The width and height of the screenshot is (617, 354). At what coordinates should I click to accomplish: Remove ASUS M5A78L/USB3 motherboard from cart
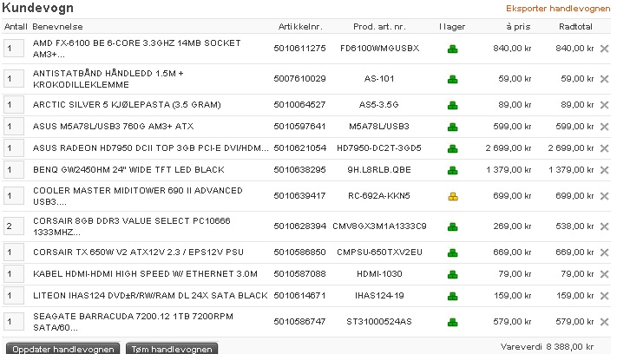(x=604, y=127)
